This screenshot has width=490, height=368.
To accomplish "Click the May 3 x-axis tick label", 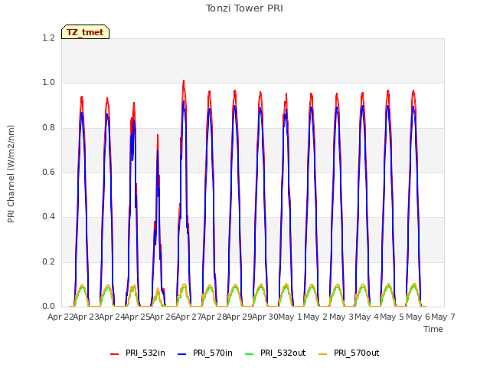I will [x=341, y=317].
